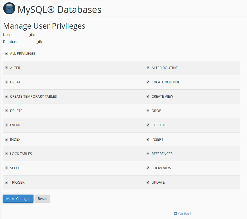Click the TRIGGER label text
This screenshot has height=219, width=247.
coord(17,182)
